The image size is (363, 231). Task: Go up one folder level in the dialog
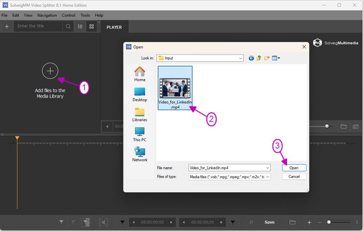point(259,58)
